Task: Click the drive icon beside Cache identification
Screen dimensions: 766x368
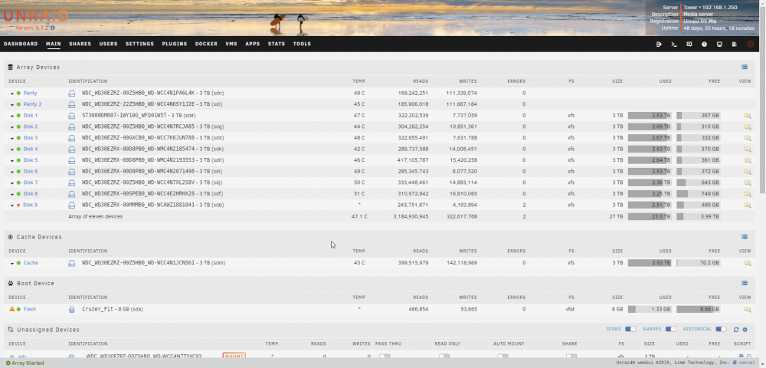Action: pyautogui.click(x=72, y=263)
